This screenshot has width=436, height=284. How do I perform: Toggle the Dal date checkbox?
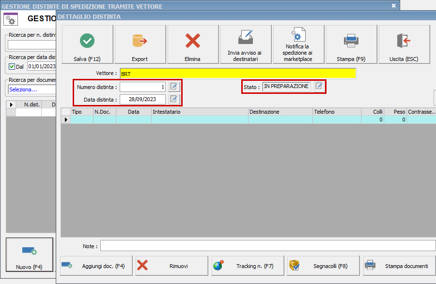point(12,66)
